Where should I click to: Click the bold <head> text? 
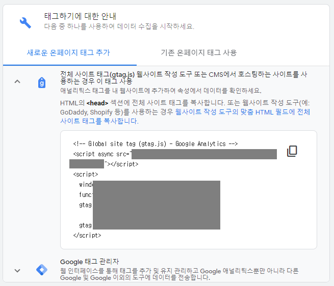pyautogui.click(x=97, y=103)
